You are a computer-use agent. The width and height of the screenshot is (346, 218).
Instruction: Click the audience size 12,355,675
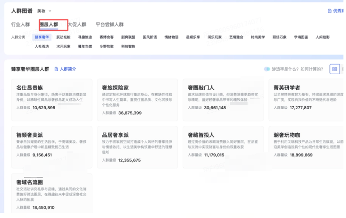(x=129, y=160)
